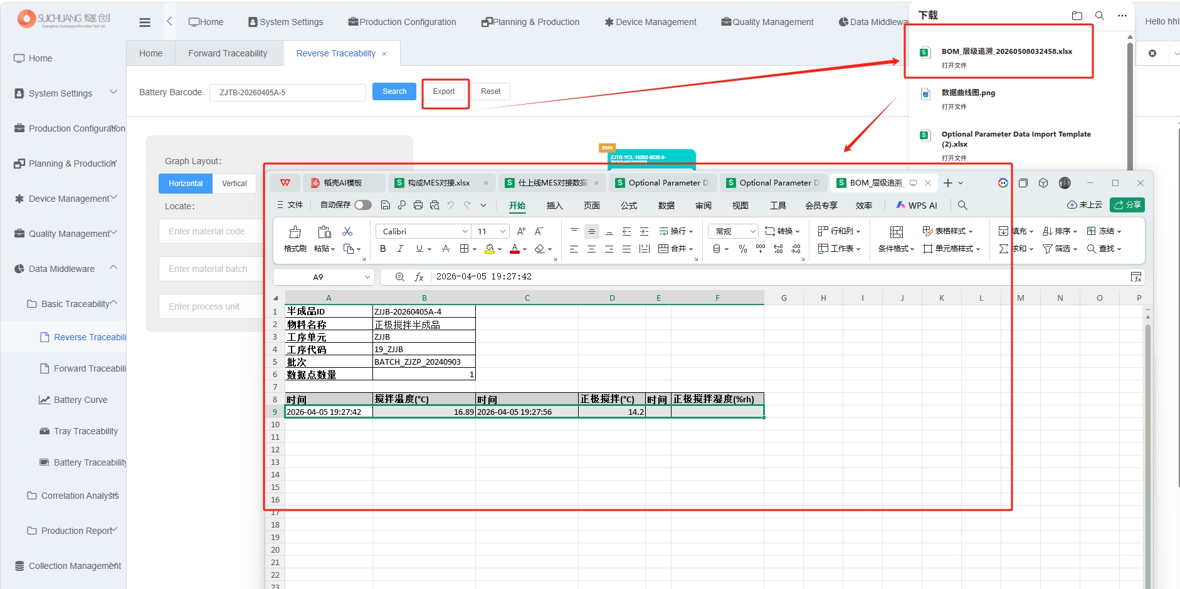Image resolution: width=1180 pixels, height=589 pixels.
Task: Open the Insert ribbon tab in WPS
Action: point(554,206)
